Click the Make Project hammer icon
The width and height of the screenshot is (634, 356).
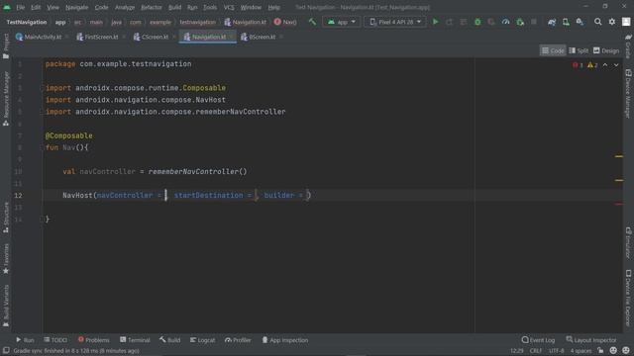[312, 22]
